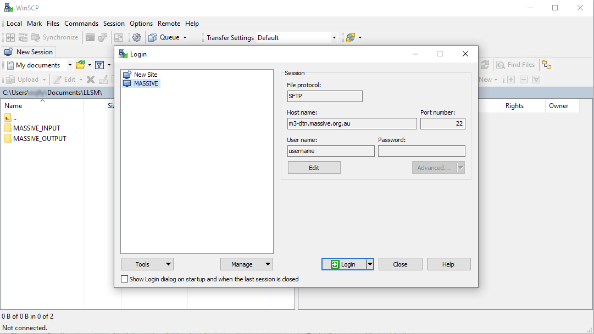Select the MASSIVE saved site
Screen dimensions: 594x334
point(146,83)
